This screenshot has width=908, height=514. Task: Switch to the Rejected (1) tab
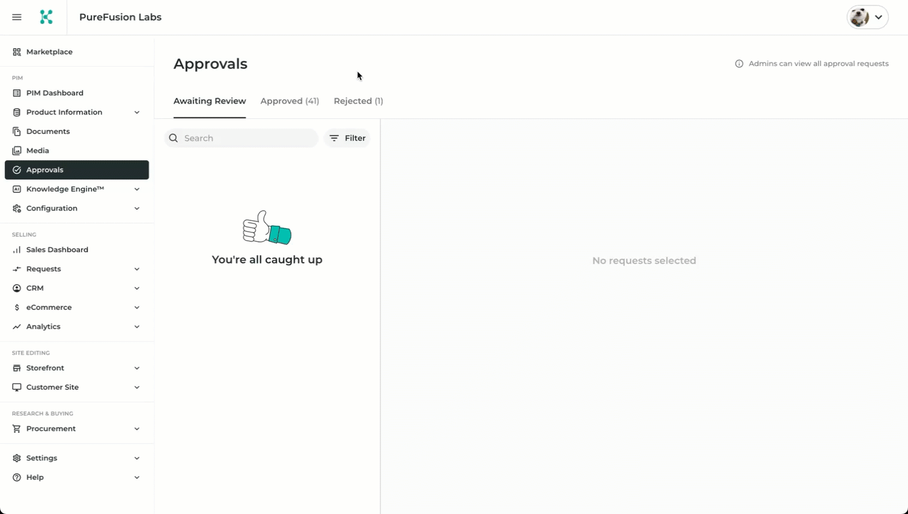point(359,101)
